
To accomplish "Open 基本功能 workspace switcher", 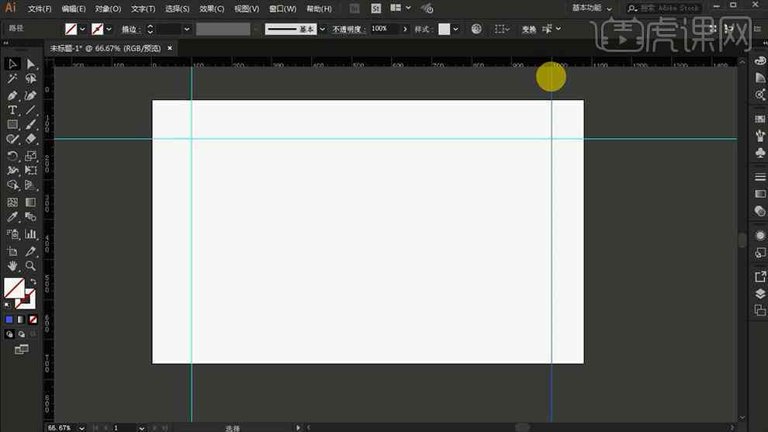I will click(x=592, y=9).
